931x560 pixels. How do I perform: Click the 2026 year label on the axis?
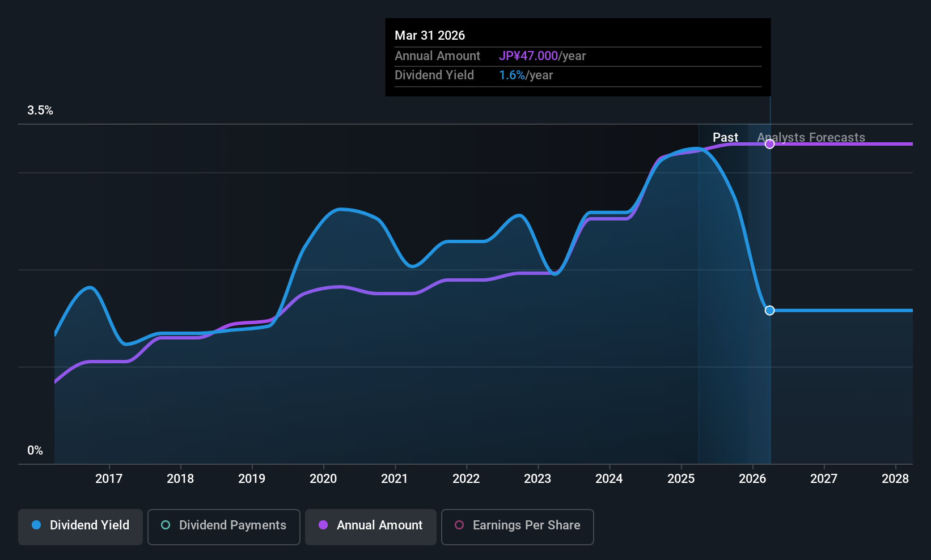[x=752, y=479]
